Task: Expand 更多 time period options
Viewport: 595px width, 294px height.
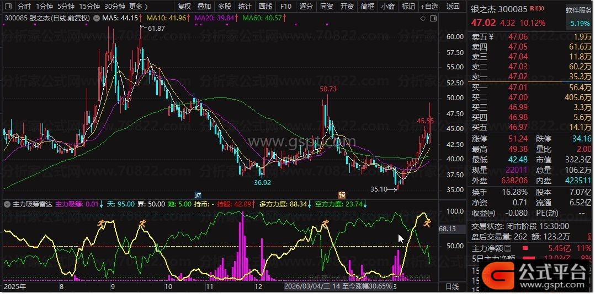Action: click(138, 7)
